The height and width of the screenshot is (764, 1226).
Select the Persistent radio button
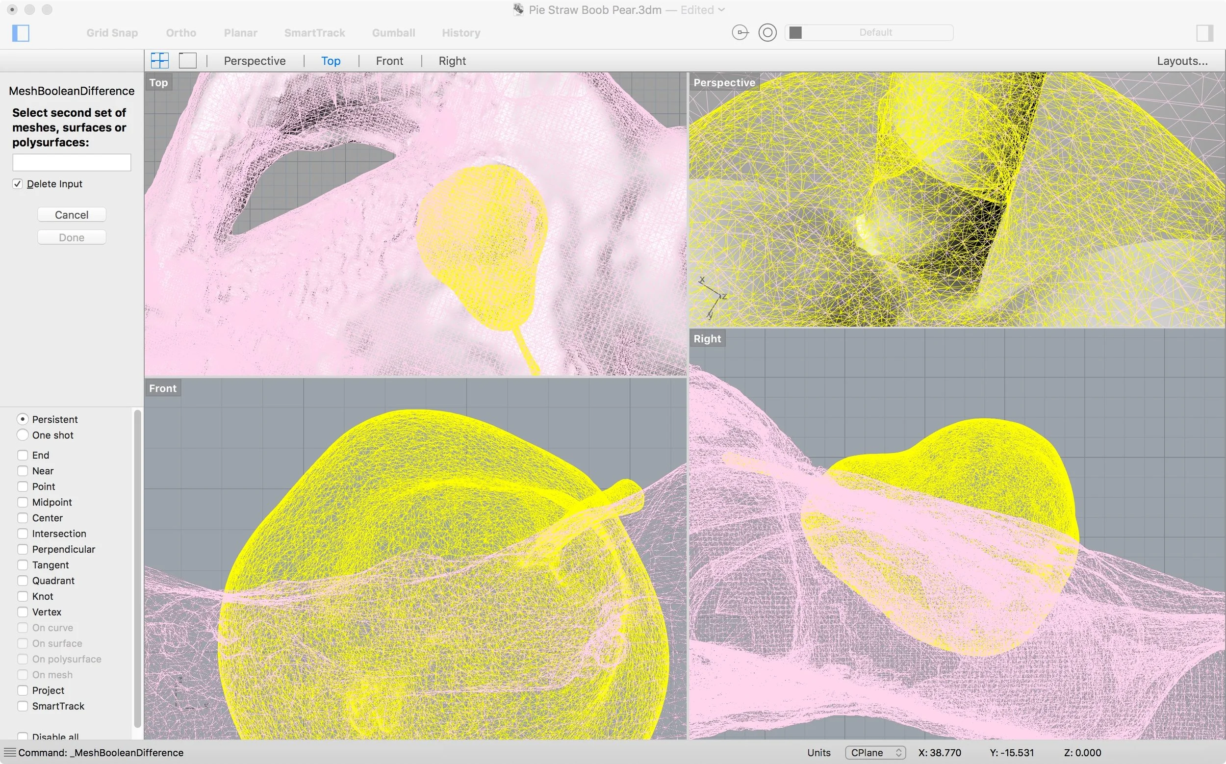click(x=22, y=419)
